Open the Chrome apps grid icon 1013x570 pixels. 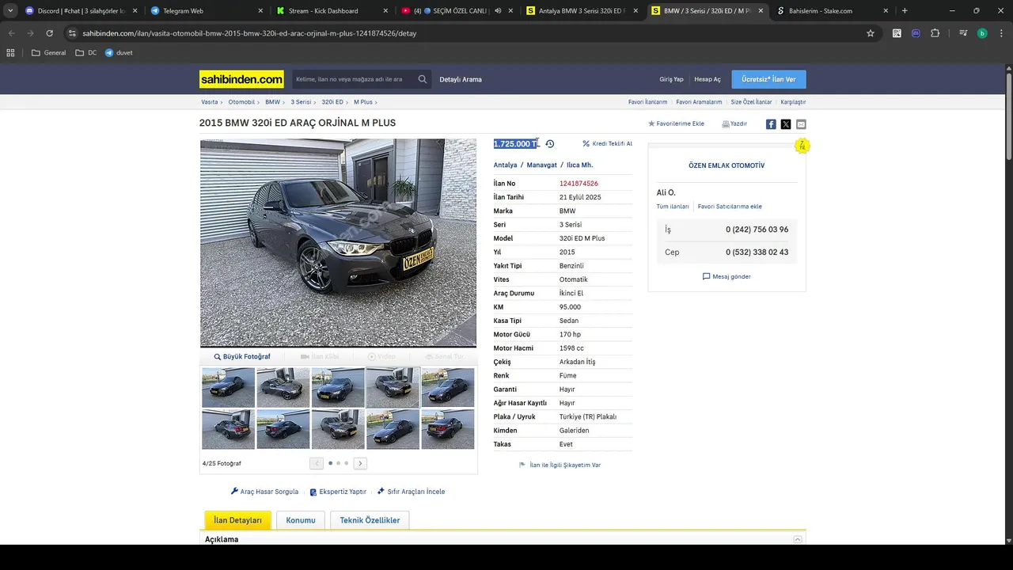[x=10, y=53]
